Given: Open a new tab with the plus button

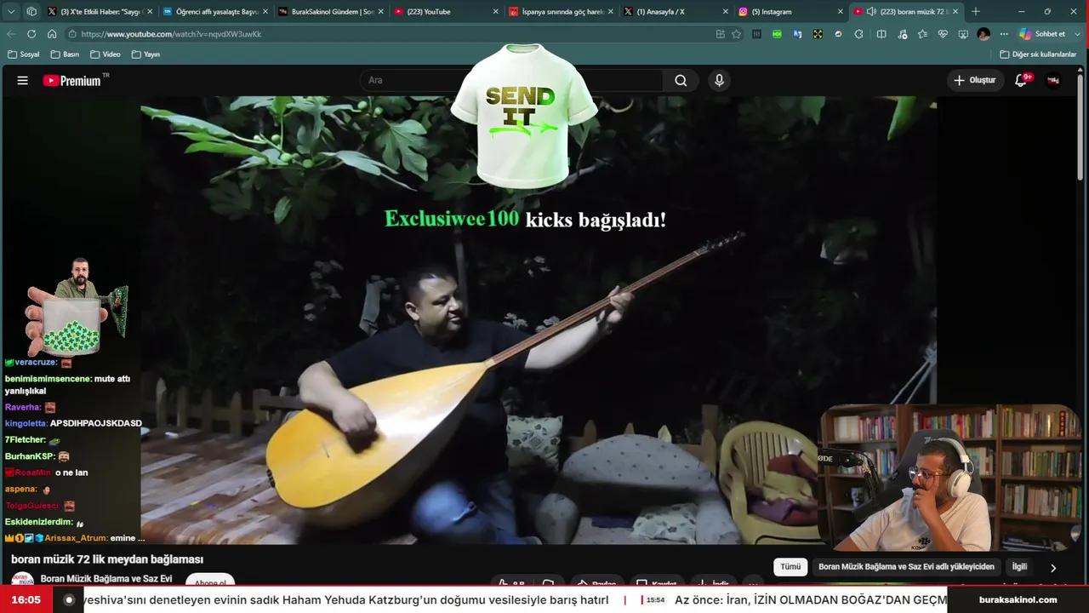Looking at the screenshot, I should point(976,12).
